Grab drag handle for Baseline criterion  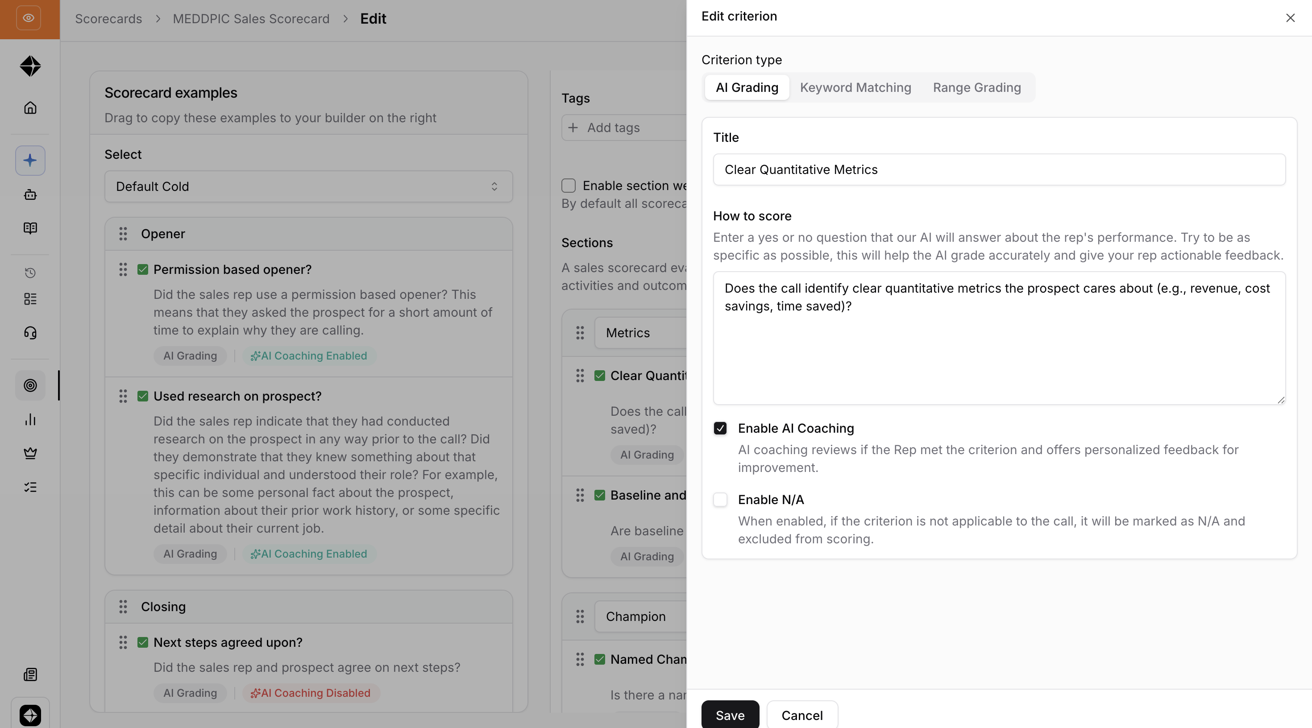point(580,495)
